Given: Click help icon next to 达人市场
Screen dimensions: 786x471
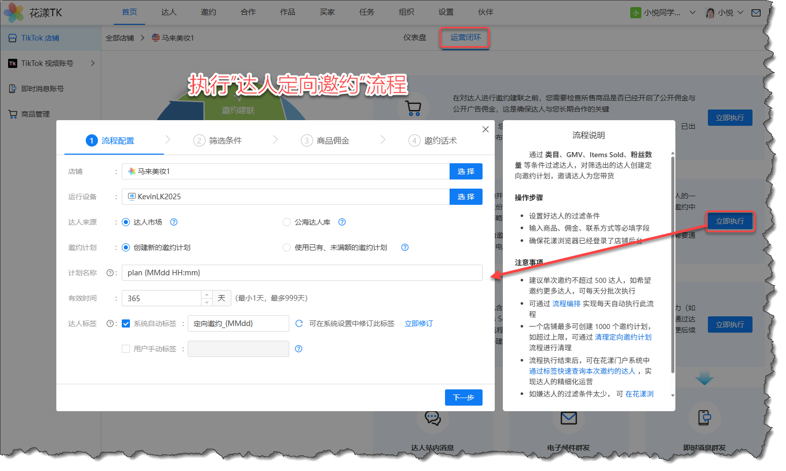Looking at the screenshot, I should (174, 222).
